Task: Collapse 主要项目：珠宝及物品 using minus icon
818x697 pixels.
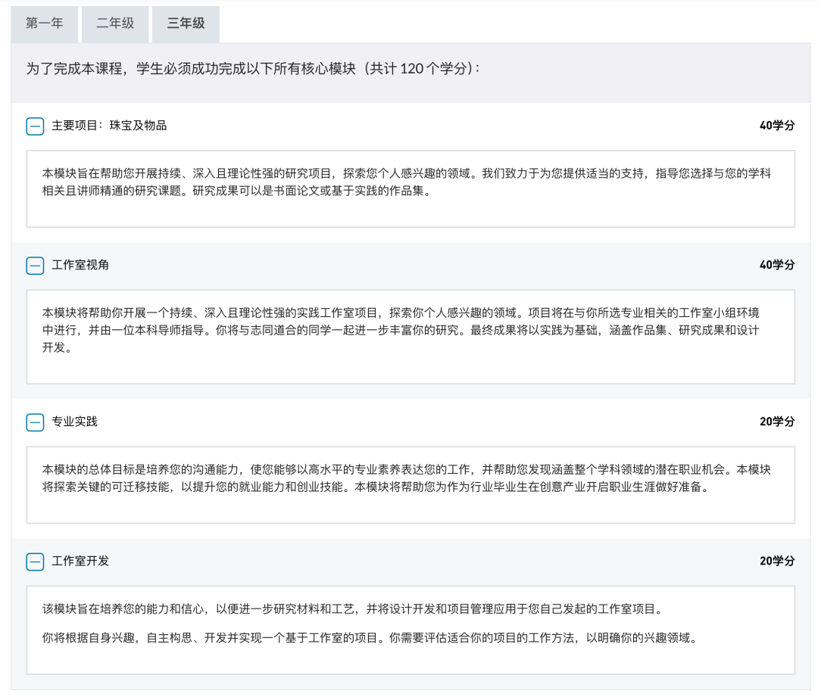Action: click(x=35, y=126)
